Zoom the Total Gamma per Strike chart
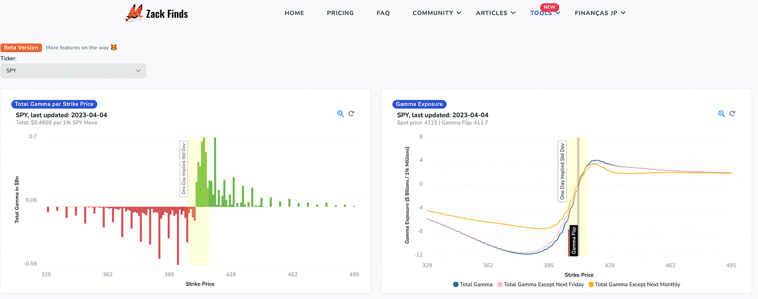The height and width of the screenshot is (299, 758). click(x=340, y=114)
